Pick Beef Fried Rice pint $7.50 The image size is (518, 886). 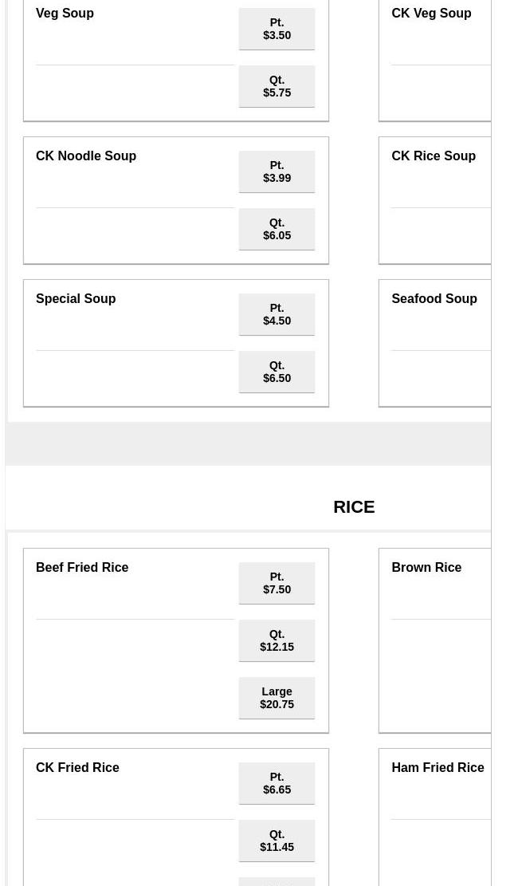click(277, 583)
